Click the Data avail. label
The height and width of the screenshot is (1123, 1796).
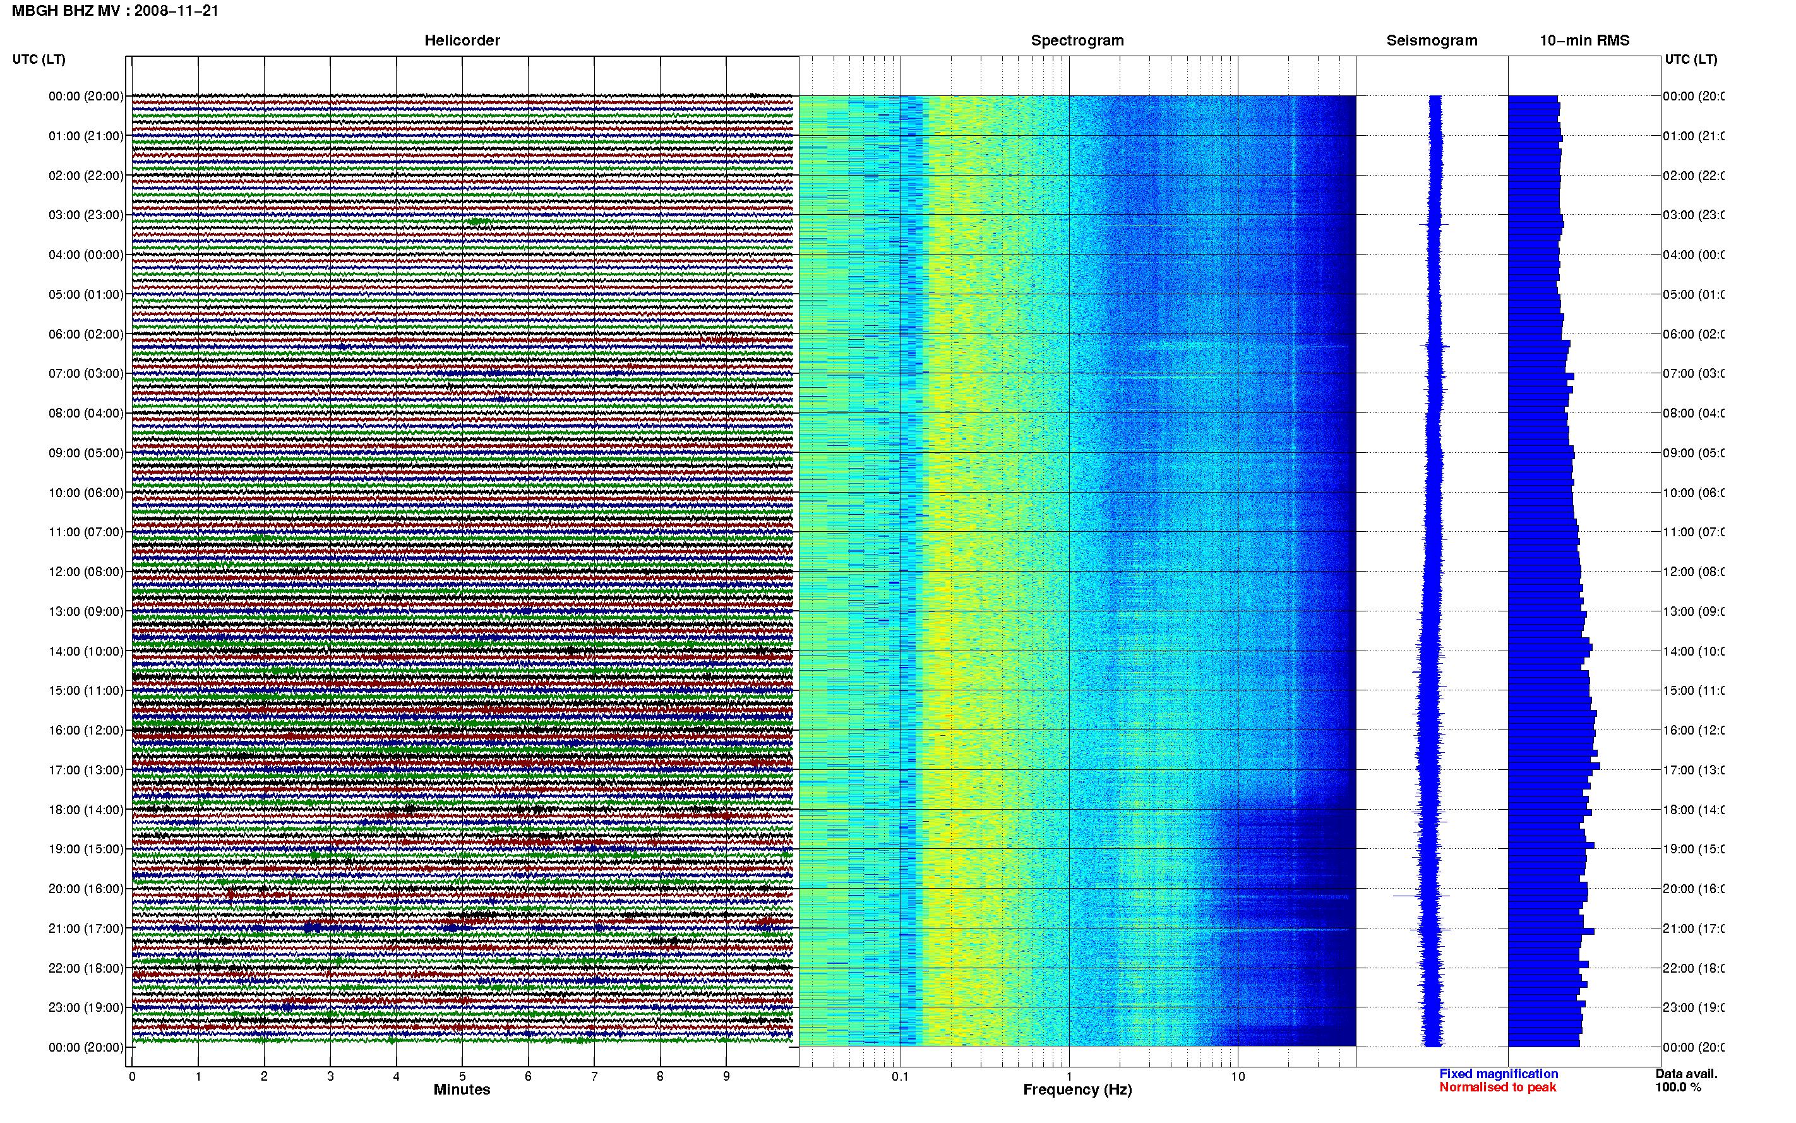point(1686,1074)
